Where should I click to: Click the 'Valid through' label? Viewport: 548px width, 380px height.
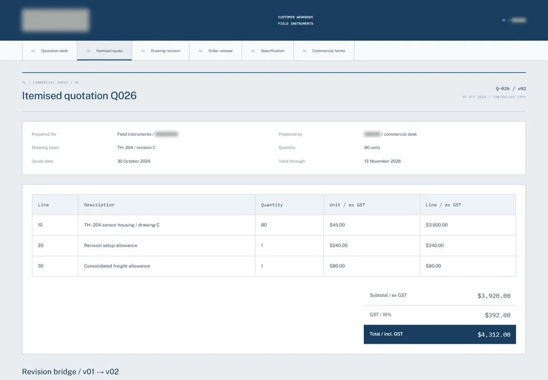[292, 161]
